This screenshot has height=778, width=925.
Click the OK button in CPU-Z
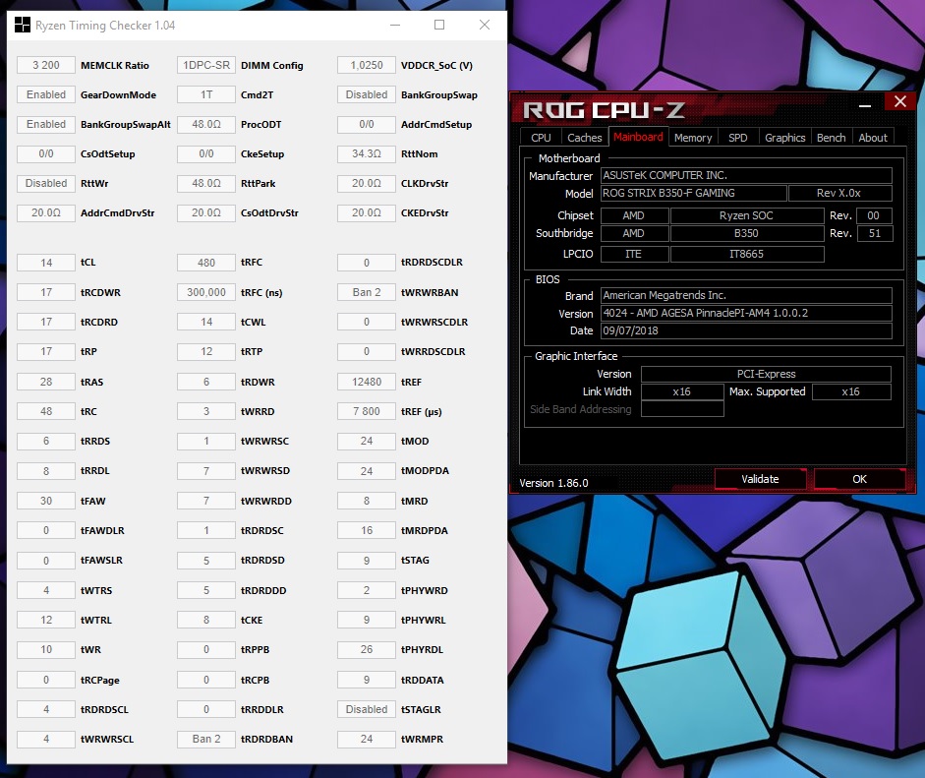(859, 479)
